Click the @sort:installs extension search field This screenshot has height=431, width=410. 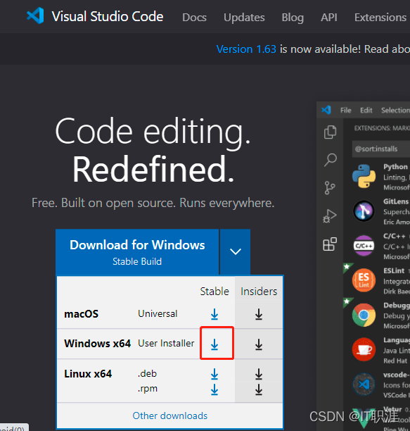coord(381,149)
